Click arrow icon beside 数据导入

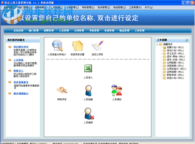[x=10, y=71]
